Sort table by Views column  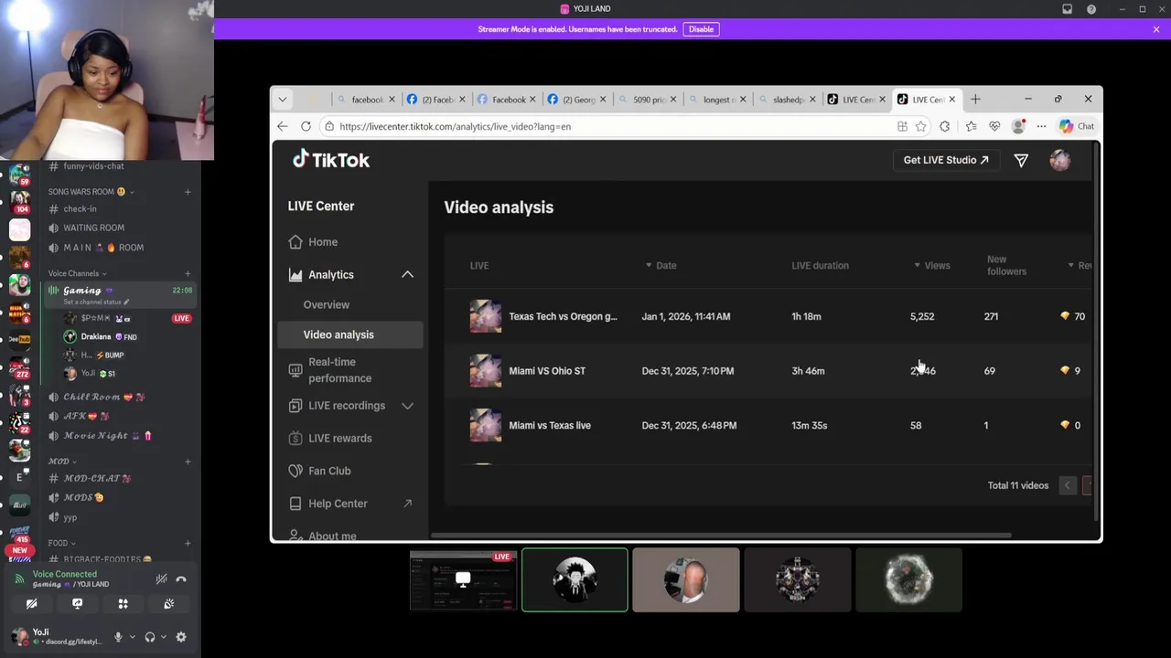click(x=931, y=266)
